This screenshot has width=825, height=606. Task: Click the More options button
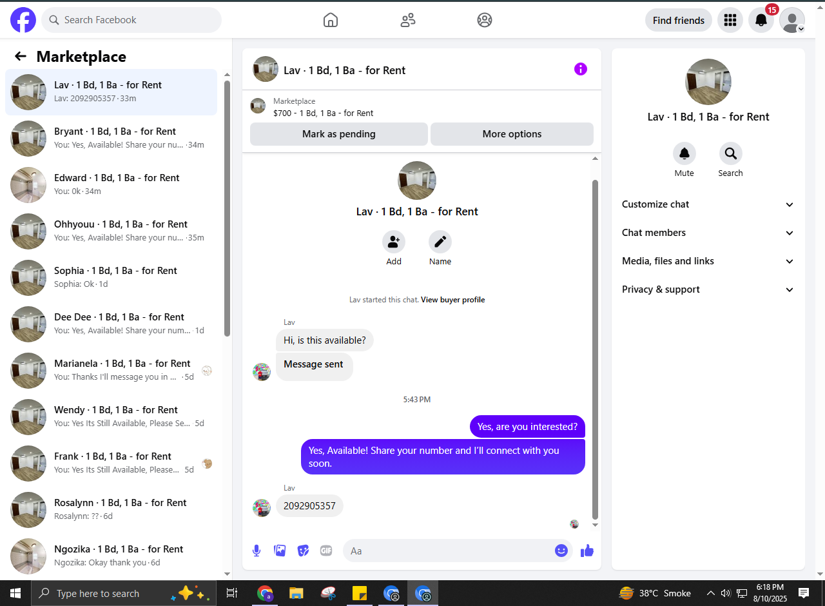point(512,134)
